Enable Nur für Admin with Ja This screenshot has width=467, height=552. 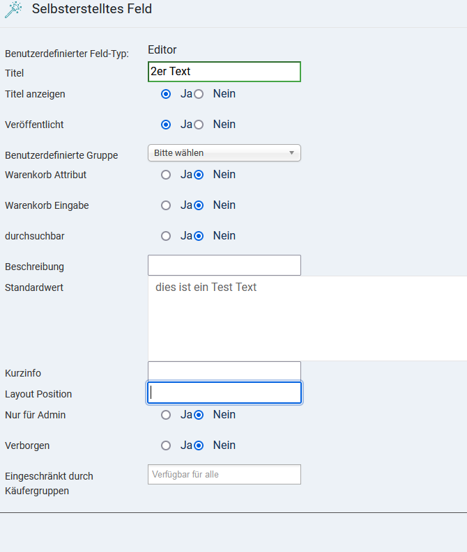[x=166, y=415]
